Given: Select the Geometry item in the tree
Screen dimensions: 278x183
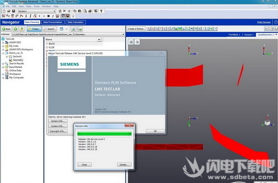Looking at the screenshot, I should [18, 60].
